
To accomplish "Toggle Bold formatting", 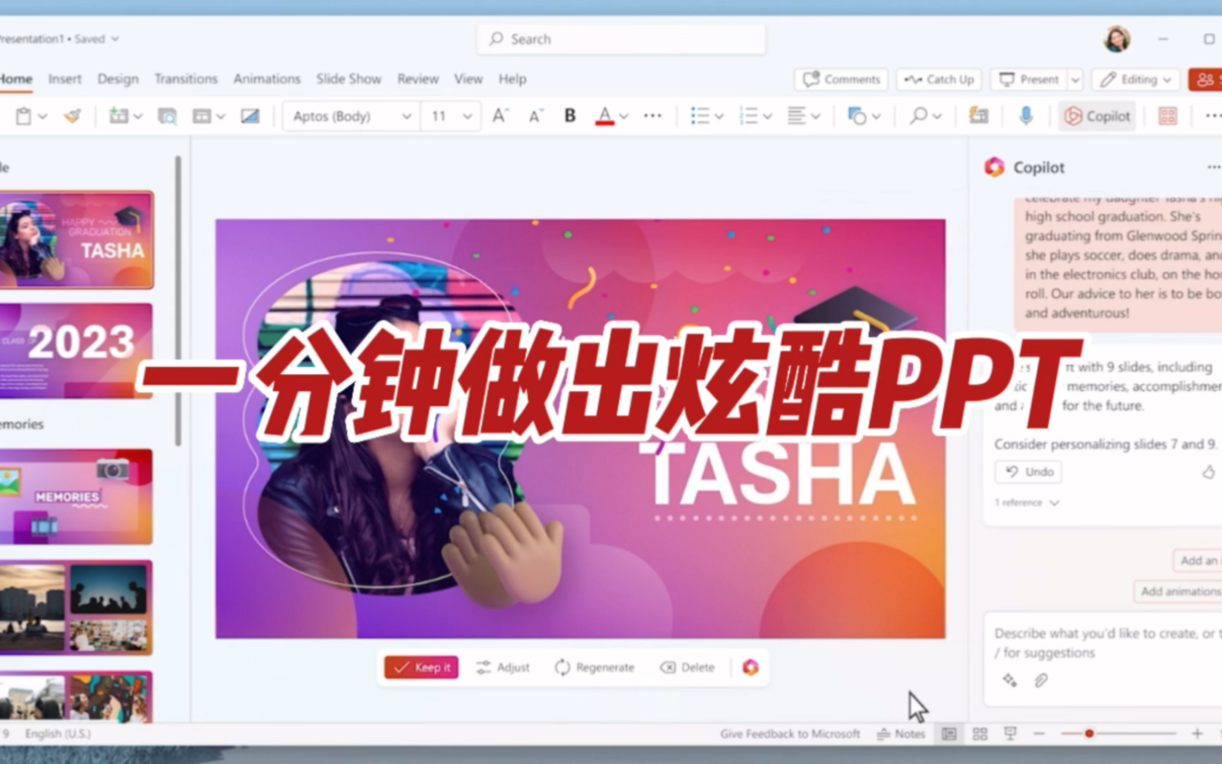I will click(570, 116).
